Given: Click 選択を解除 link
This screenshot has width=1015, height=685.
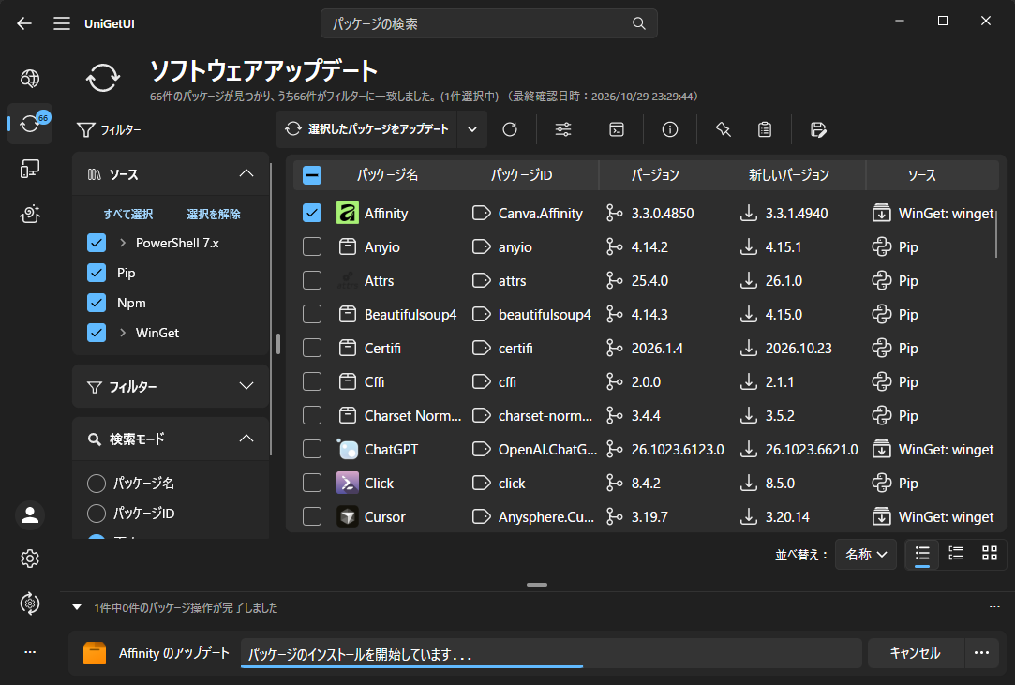Looking at the screenshot, I should 214,215.
